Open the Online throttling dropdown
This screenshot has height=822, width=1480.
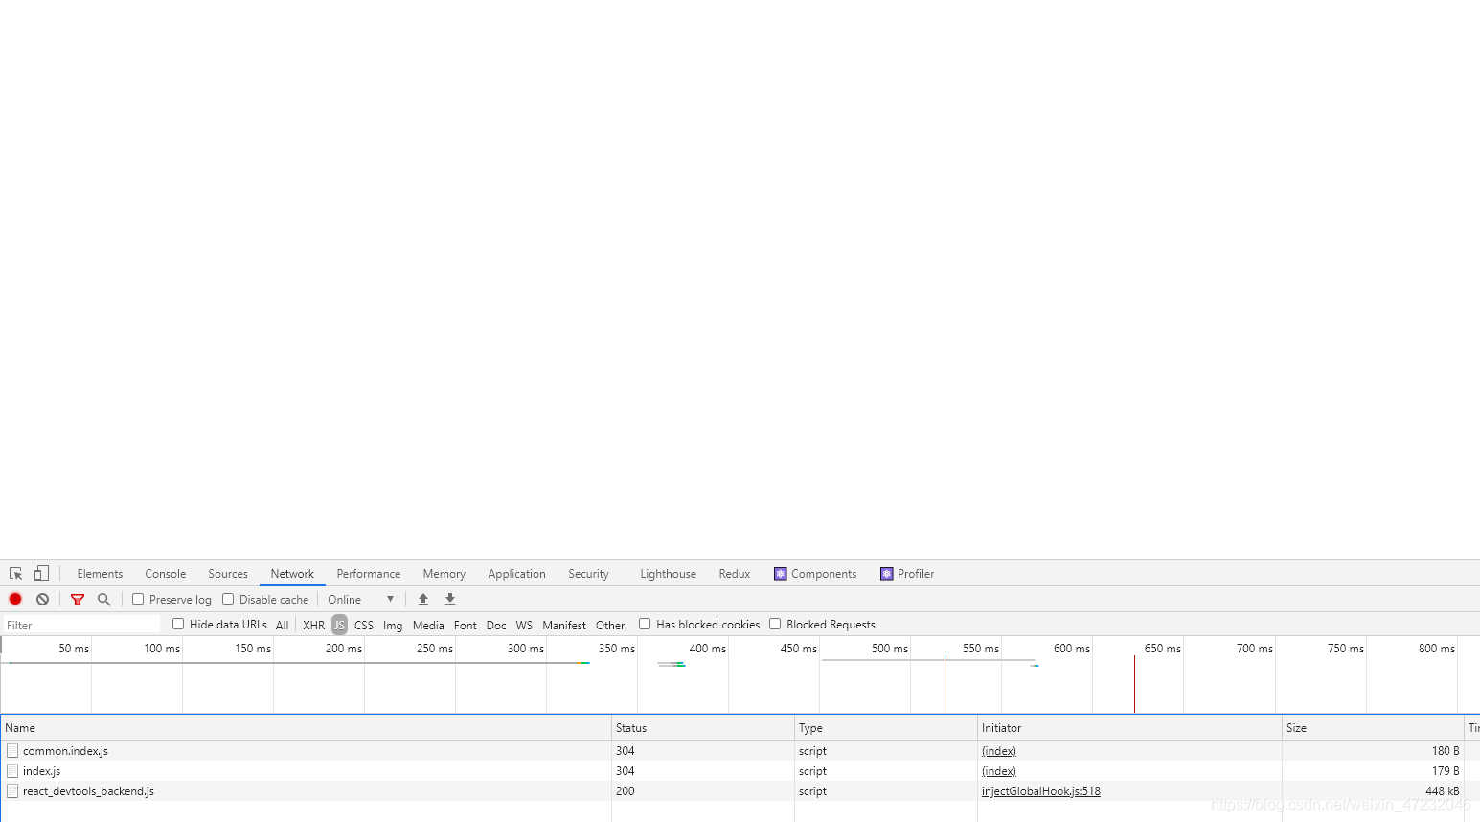[361, 600]
